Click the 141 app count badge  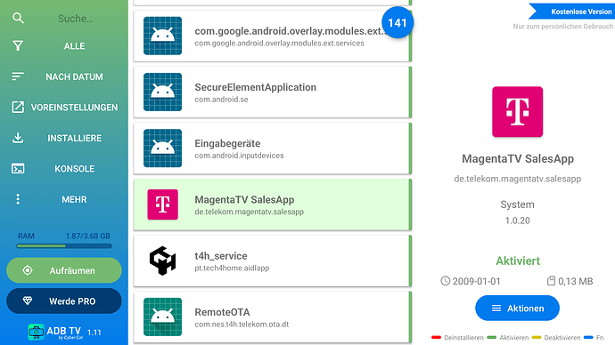398,23
